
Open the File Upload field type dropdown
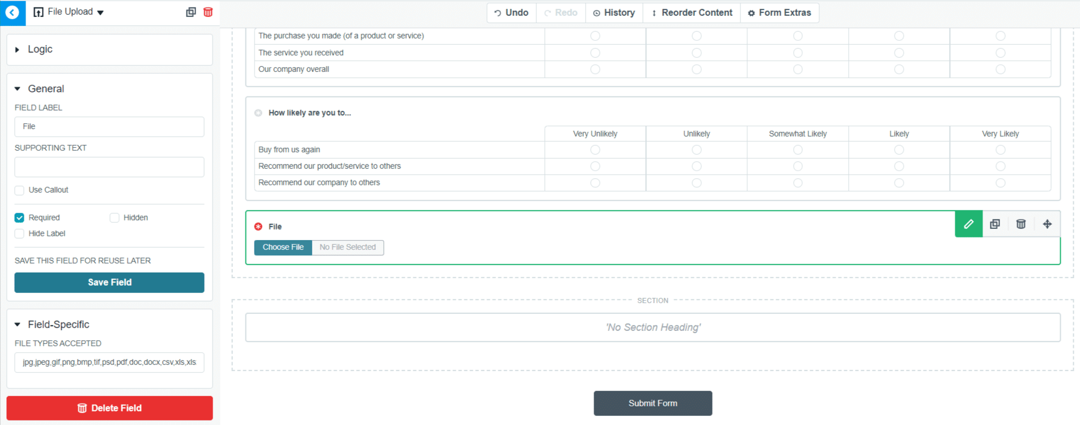point(69,12)
